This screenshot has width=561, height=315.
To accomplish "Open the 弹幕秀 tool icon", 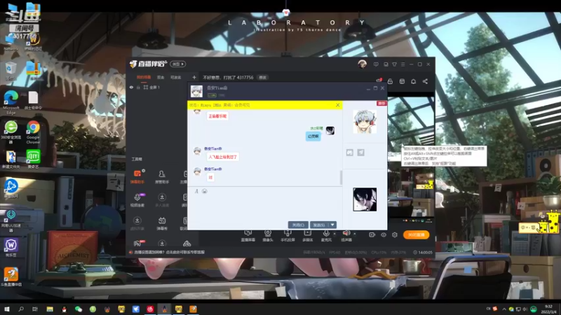I will point(162,223).
